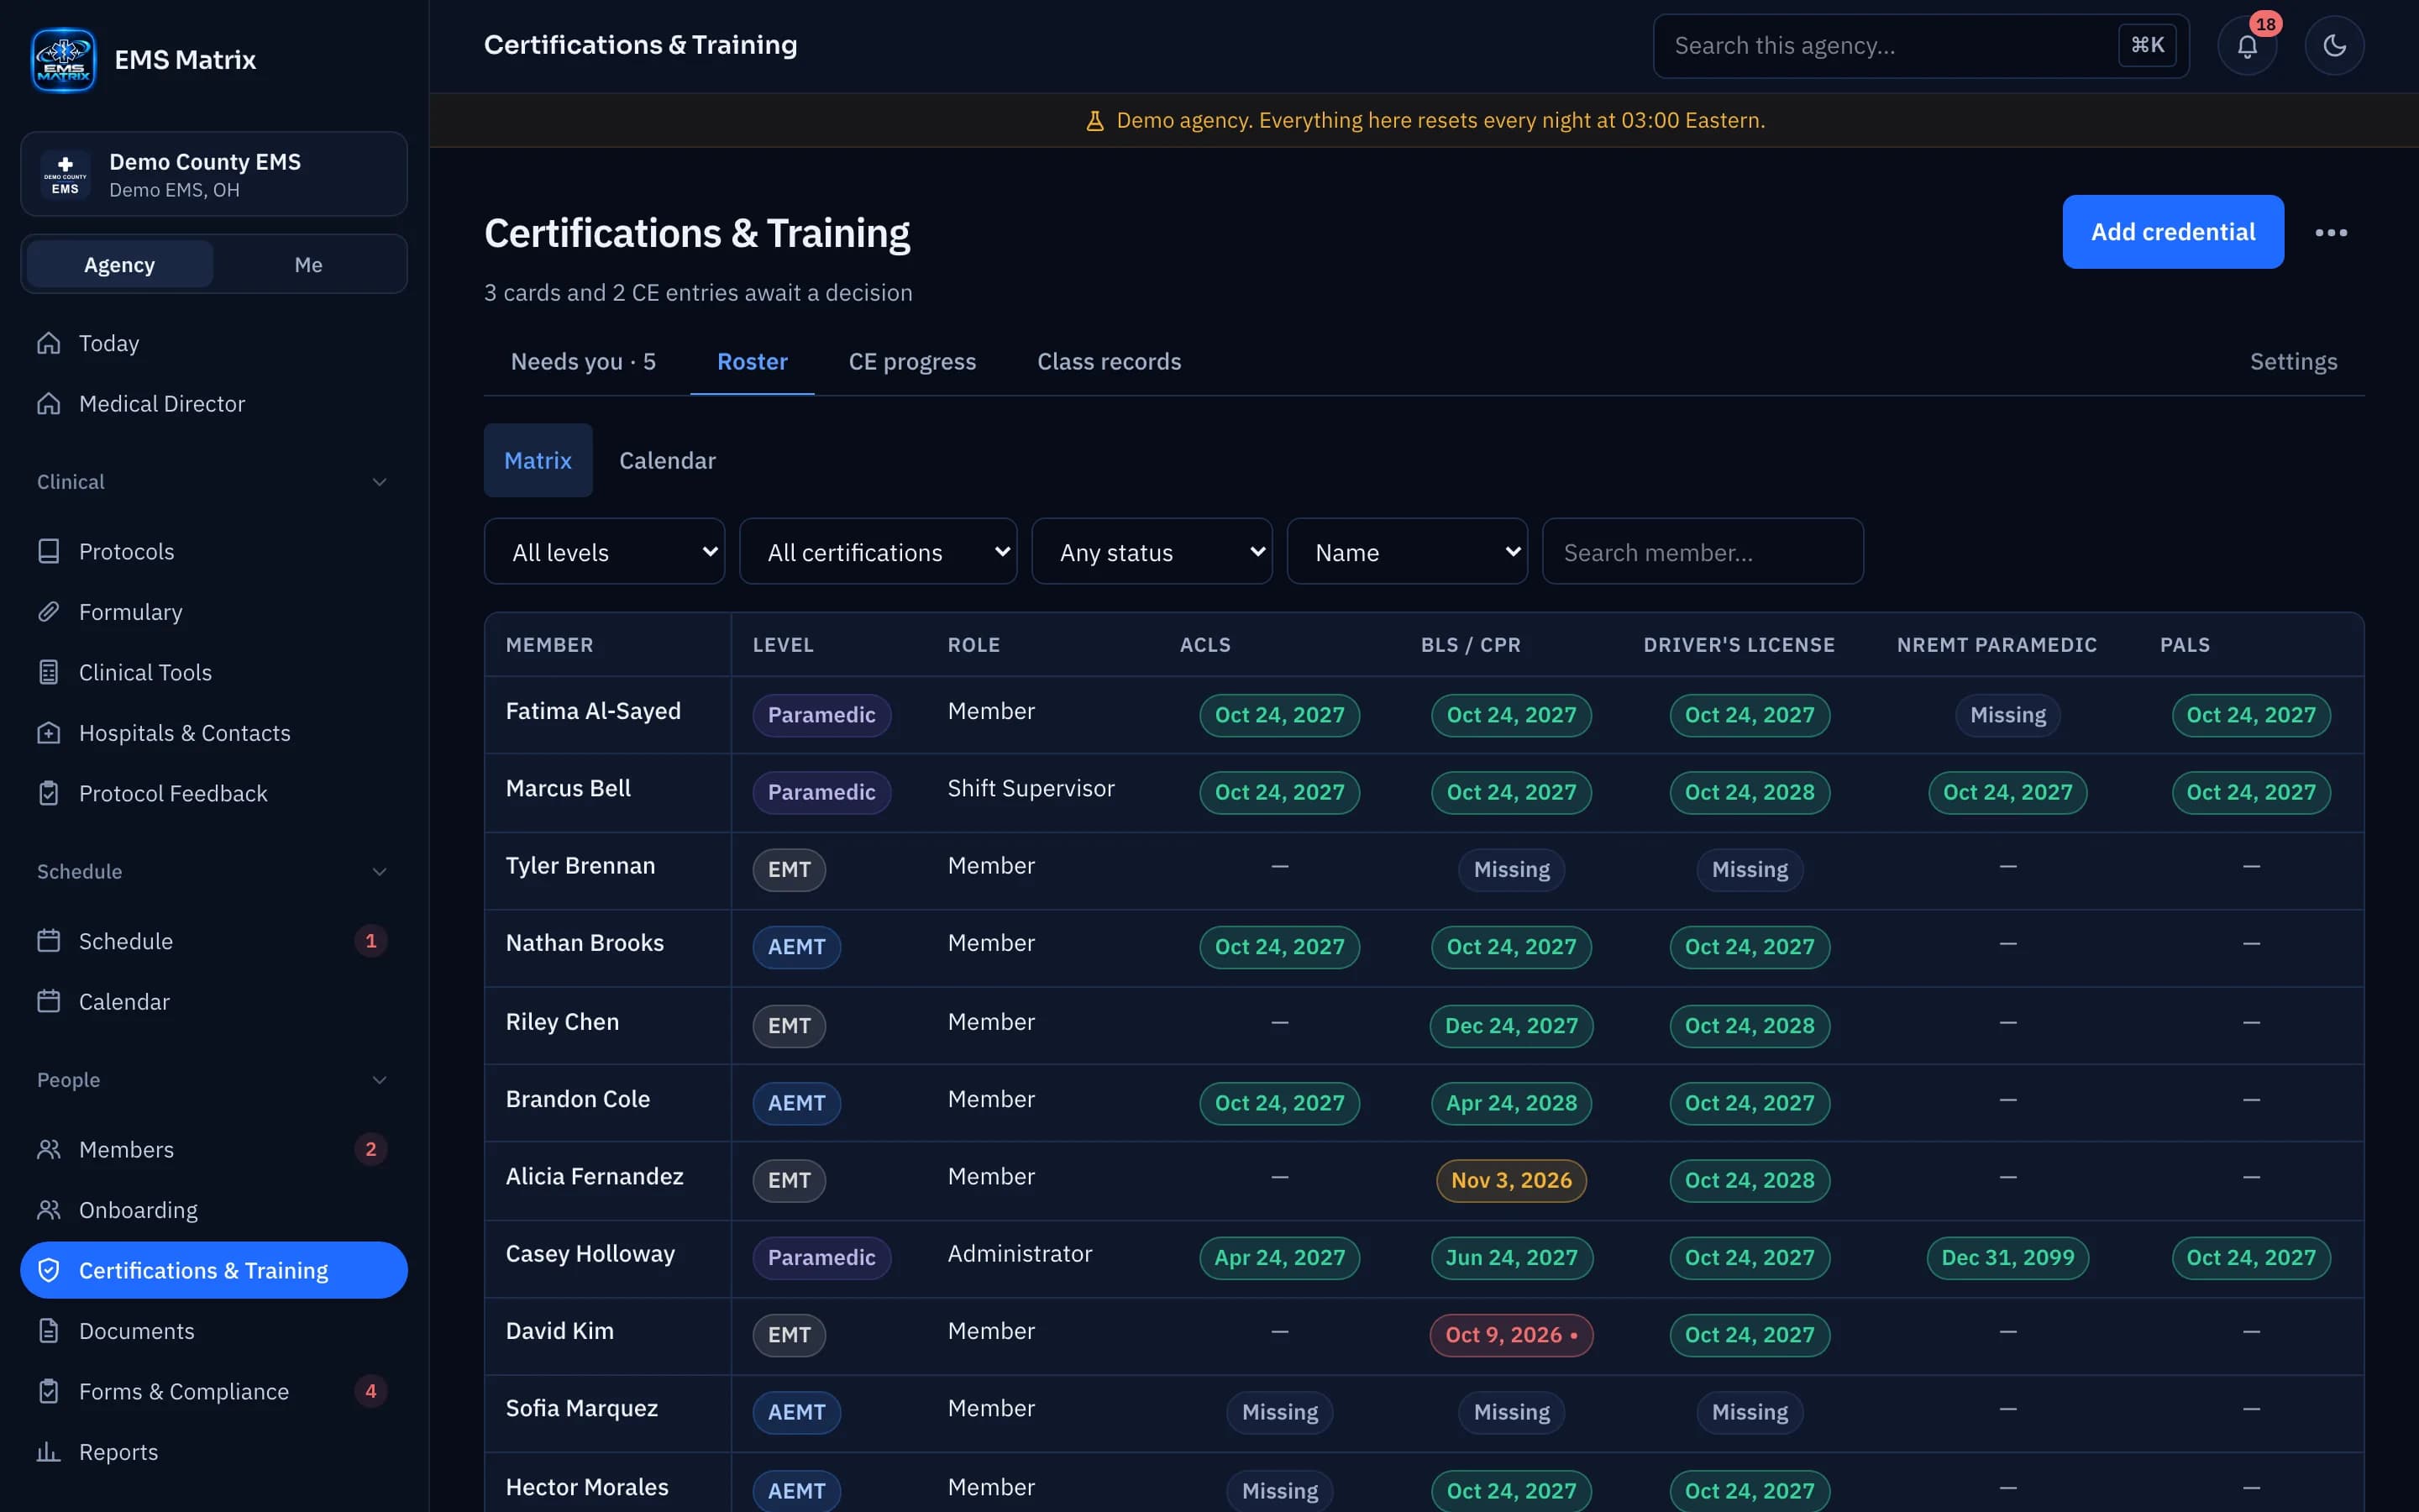The image size is (2419, 1512).
Task: Open the All certifications dropdown
Action: point(878,551)
